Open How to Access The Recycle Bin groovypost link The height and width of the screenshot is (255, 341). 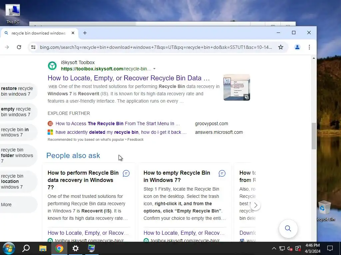point(118,124)
